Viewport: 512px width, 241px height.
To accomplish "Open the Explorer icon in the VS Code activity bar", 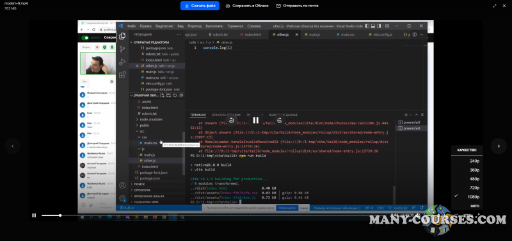I will pyautogui.click(x=122, y=36).
